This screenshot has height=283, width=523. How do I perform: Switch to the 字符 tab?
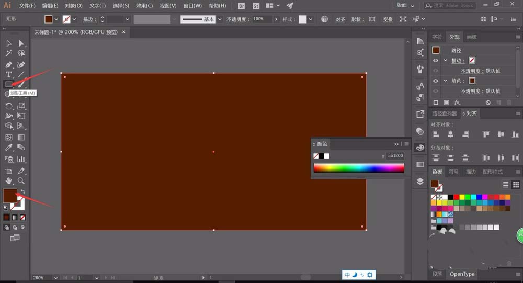point(437,37)
